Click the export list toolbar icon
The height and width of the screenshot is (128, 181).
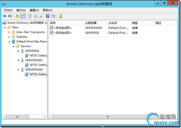41,16
